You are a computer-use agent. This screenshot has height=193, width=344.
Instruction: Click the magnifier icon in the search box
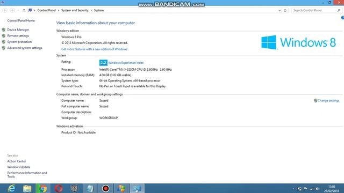[x=339, y=10]
